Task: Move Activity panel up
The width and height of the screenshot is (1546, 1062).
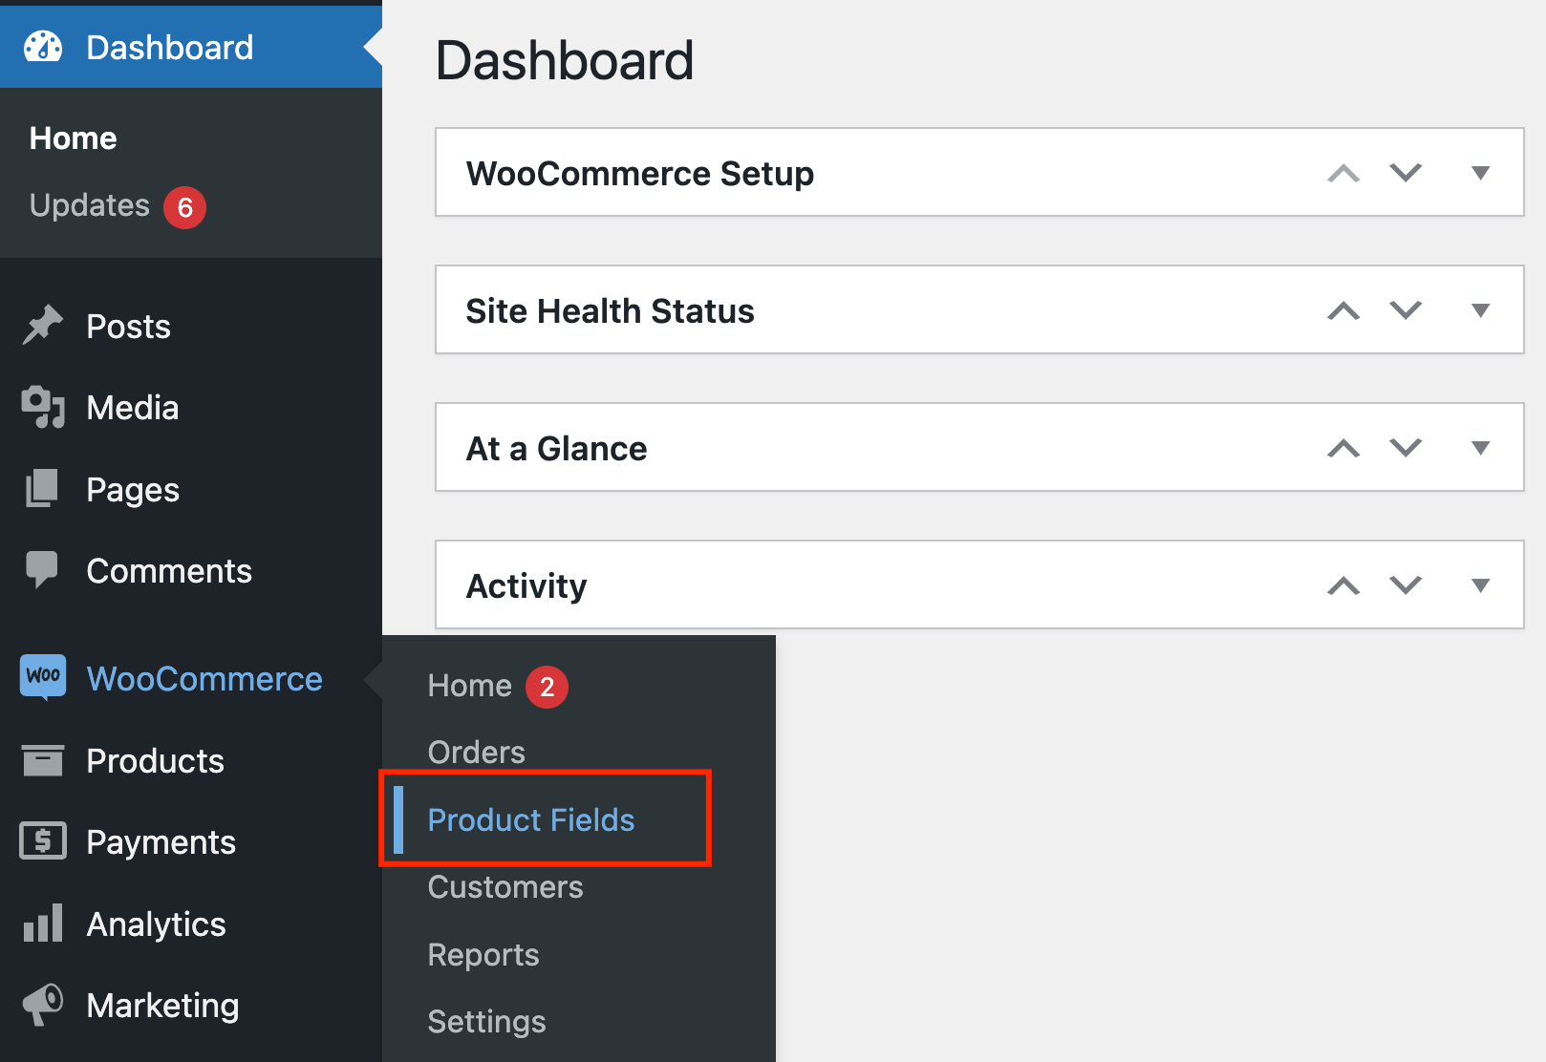Action: click(1343, 585)
